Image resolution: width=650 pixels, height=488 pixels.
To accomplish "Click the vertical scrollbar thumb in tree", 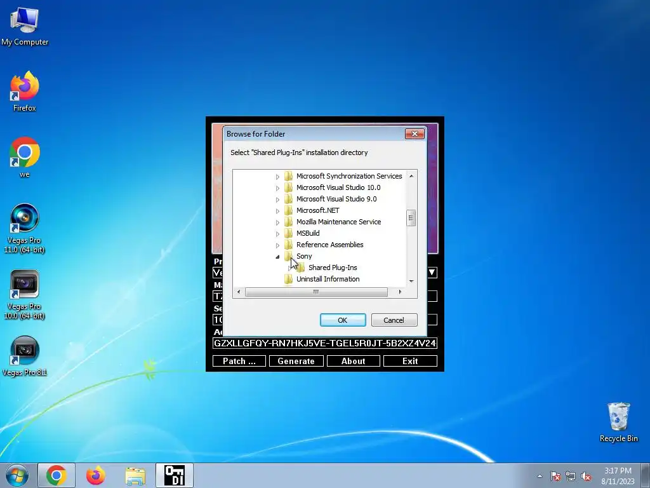I will click(x=411, y=218).
